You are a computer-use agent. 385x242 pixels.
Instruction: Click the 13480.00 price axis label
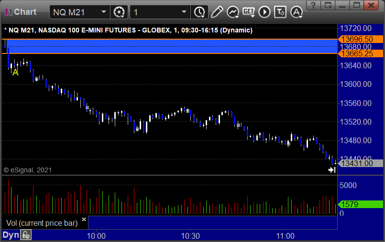click(355, 140)
